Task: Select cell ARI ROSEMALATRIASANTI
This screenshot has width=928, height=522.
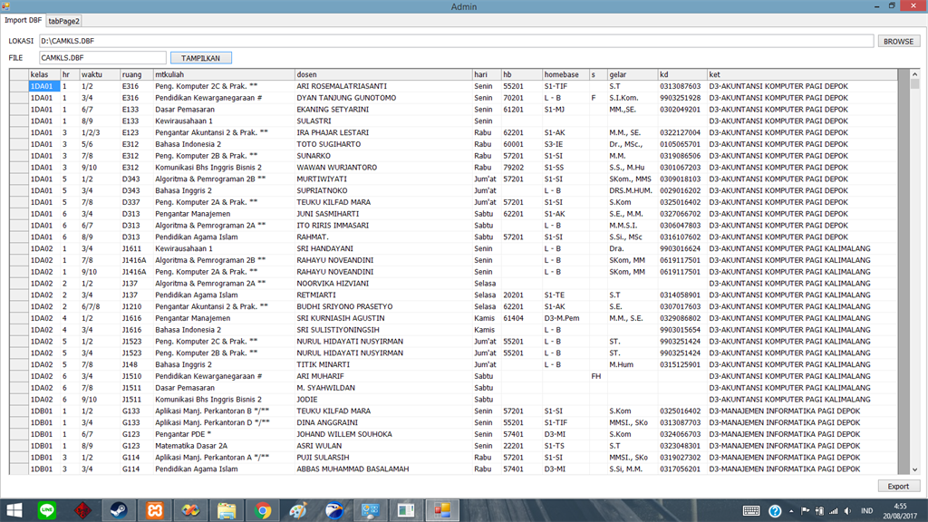Action: (383, 86)
